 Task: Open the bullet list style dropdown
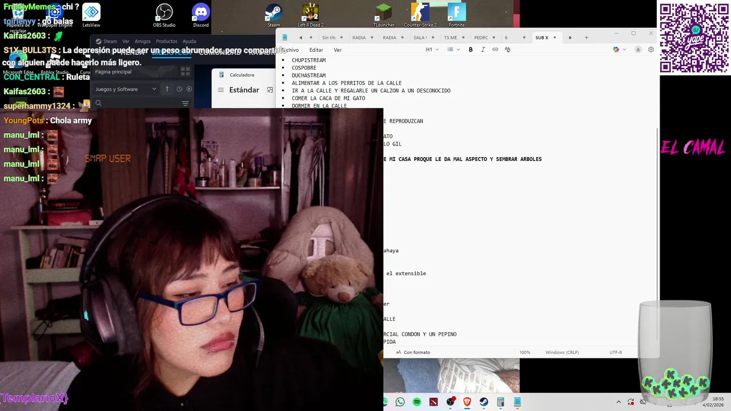pos(453,50)
